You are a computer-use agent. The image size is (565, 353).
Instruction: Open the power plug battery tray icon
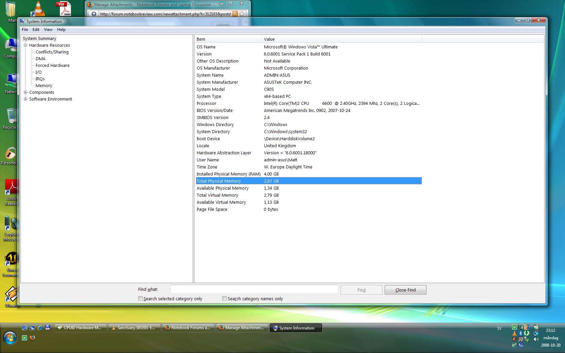point(536,327)
